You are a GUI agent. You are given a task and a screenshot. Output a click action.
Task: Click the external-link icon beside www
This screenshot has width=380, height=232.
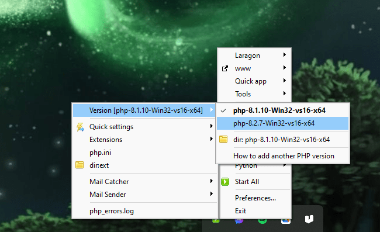click(225, 68)
